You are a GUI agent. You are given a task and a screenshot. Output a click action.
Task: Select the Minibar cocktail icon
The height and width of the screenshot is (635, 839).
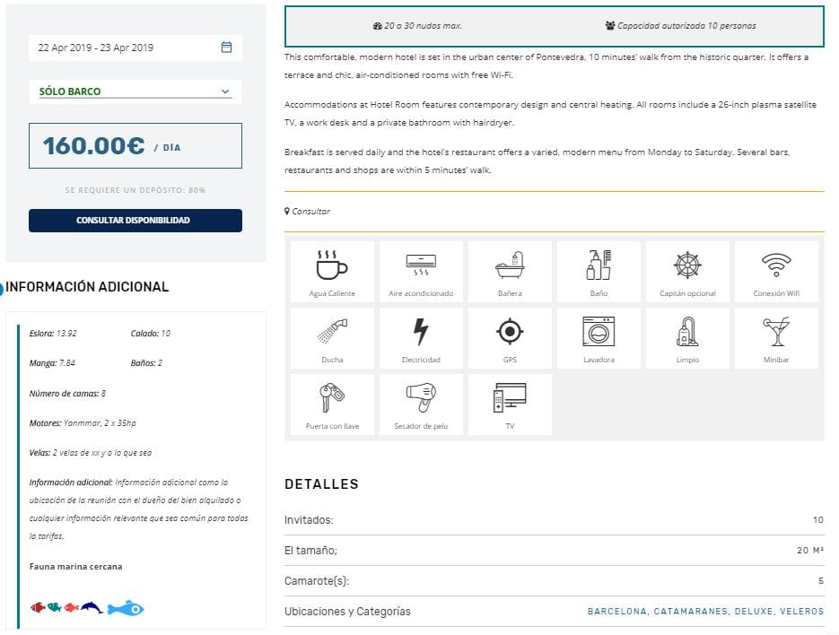[x=776, y=332]
